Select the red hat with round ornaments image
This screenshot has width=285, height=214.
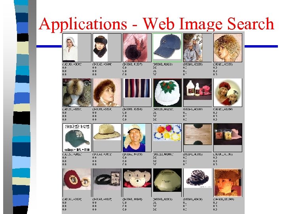tap(77, 179)
